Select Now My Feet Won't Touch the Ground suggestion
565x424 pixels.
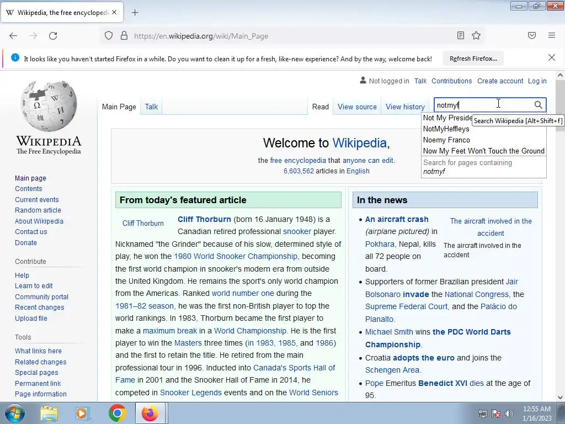coord(483,151)
